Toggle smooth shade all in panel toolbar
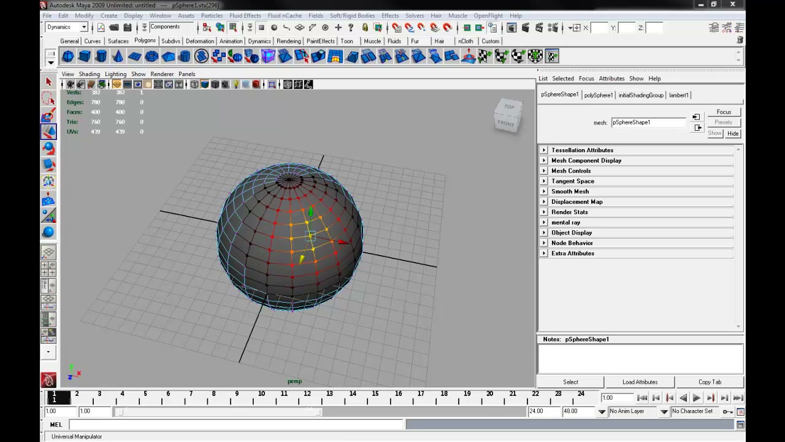The width and height of the screenshot is (785, 442). pyautogui.click(x=205, y=85)
